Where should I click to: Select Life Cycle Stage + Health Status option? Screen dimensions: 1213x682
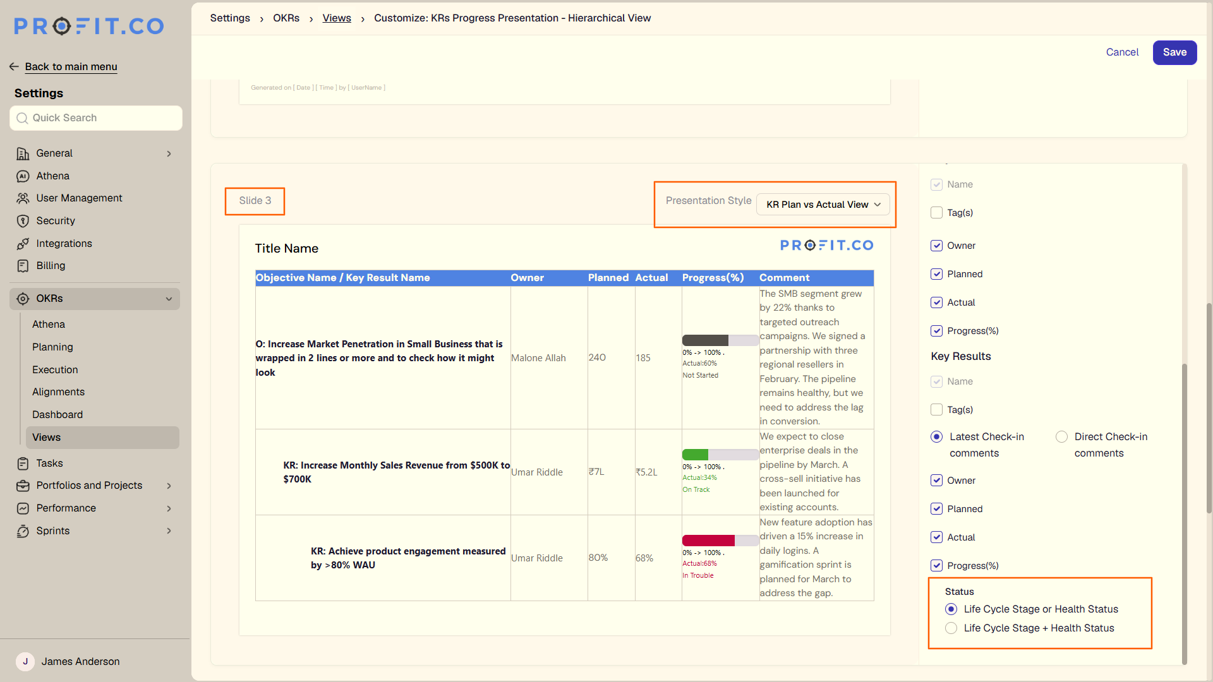click(951, 628)
